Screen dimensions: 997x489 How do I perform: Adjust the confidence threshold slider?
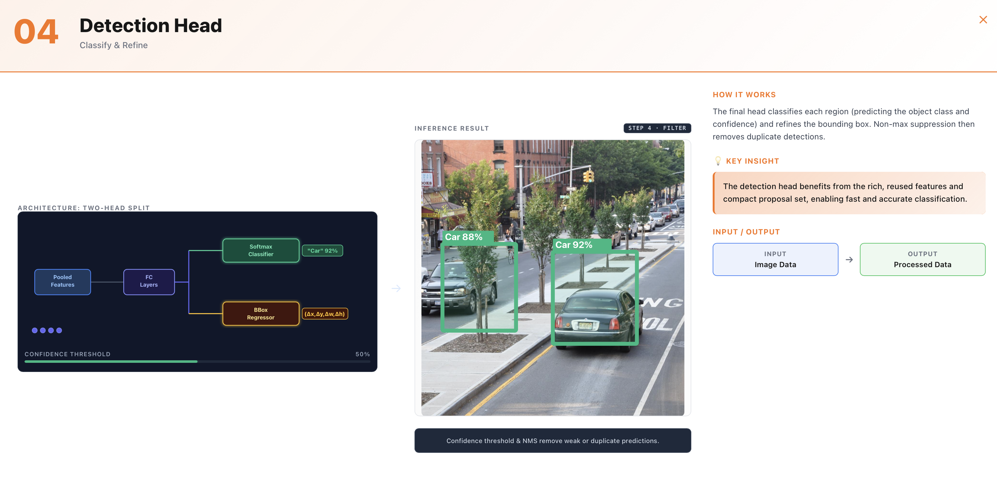198,361
